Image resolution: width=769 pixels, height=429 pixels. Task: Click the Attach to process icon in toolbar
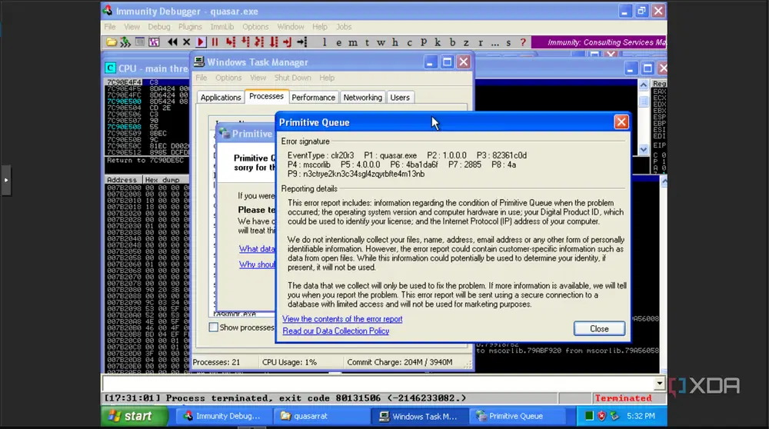pyautogui.click(x=125, y=42)
